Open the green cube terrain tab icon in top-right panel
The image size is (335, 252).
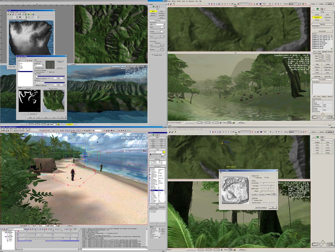317,9
